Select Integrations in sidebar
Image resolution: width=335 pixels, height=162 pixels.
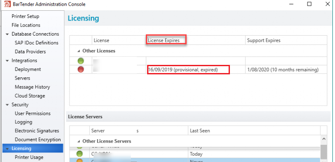pyautogui.click(x=24, y=60)
